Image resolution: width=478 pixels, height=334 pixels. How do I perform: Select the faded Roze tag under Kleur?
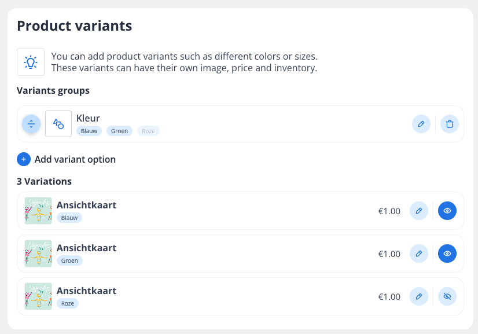click(148, 131)
